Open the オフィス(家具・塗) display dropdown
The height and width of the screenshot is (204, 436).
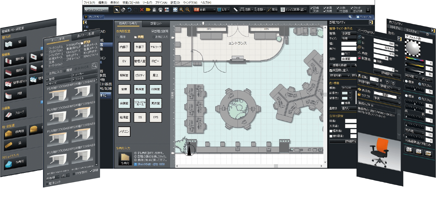tap(294, 10)
